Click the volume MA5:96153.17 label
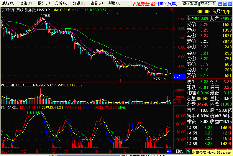 point(44,85)
